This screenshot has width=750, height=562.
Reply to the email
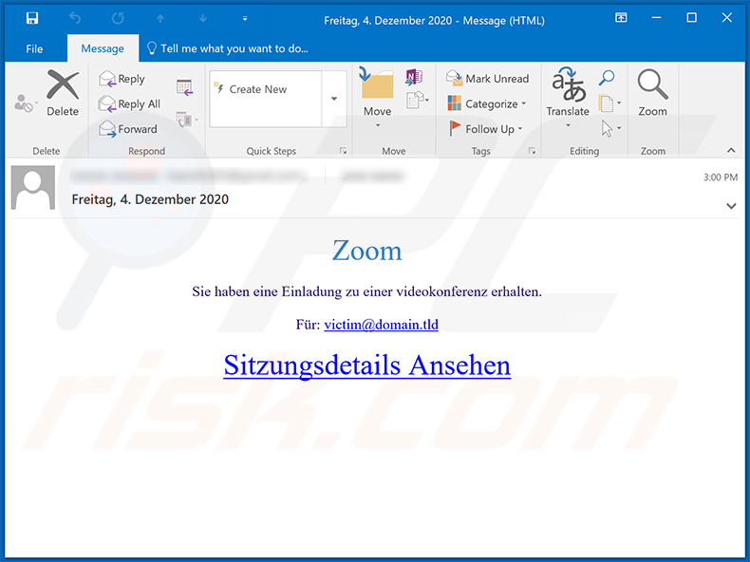122,79
